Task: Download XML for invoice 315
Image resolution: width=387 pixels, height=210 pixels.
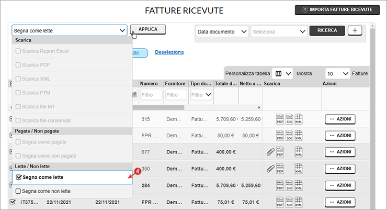Action: 299,119
